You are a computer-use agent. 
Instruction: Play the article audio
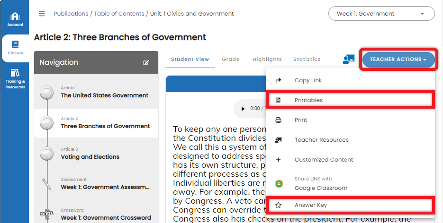point(243,109)
